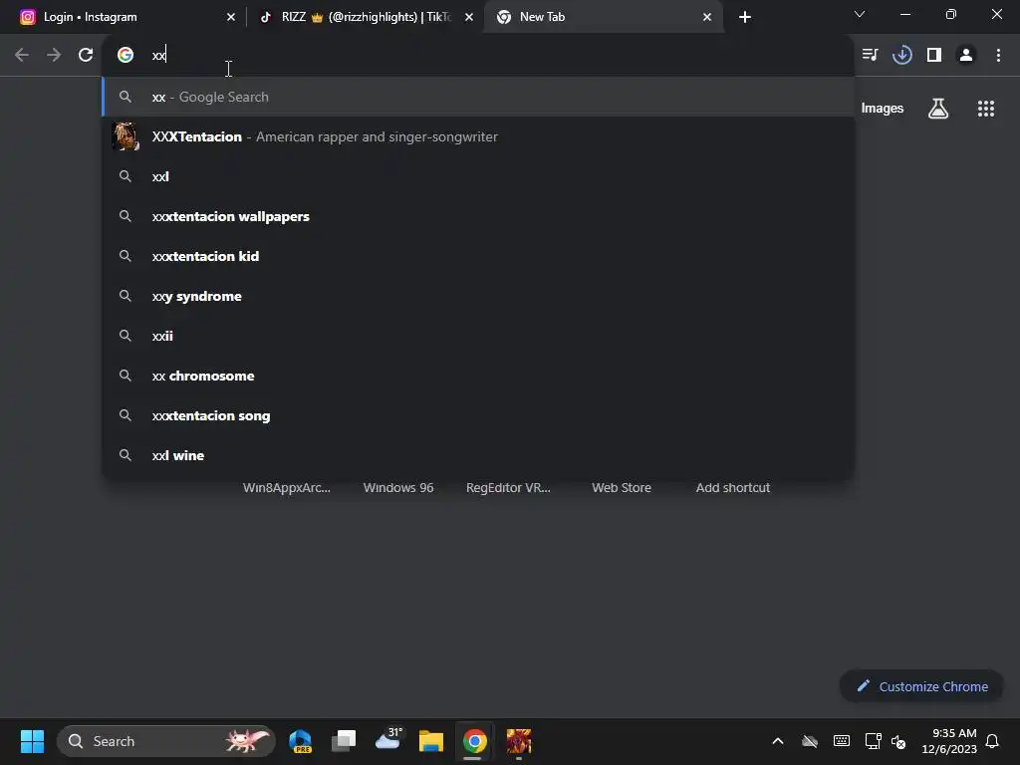The width and height of the screenshot is (1020, 765).
Task: Open the Windows Start menu
Action: pos(32,741)
